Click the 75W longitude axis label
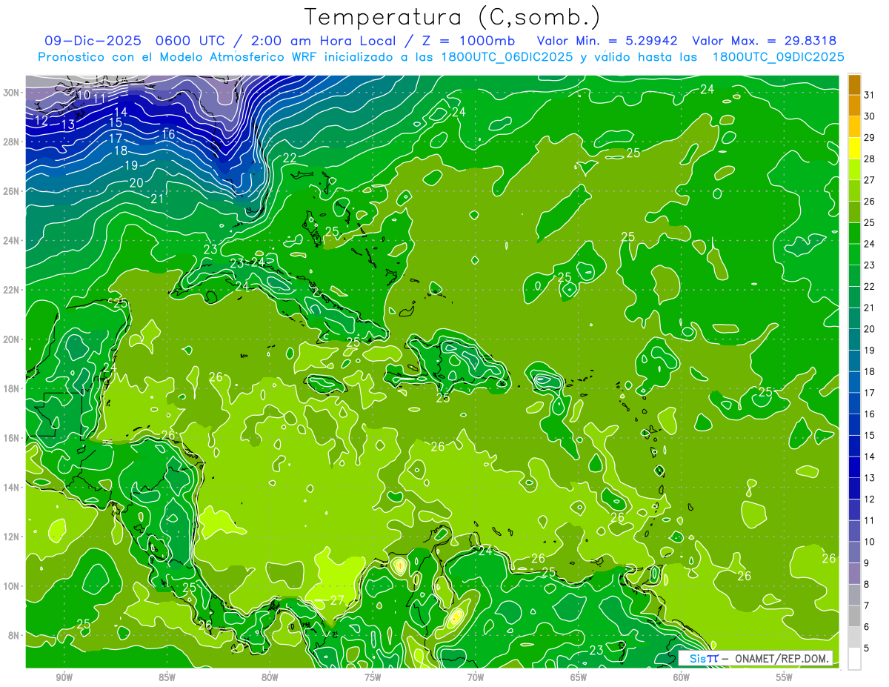 click(373, 677)
